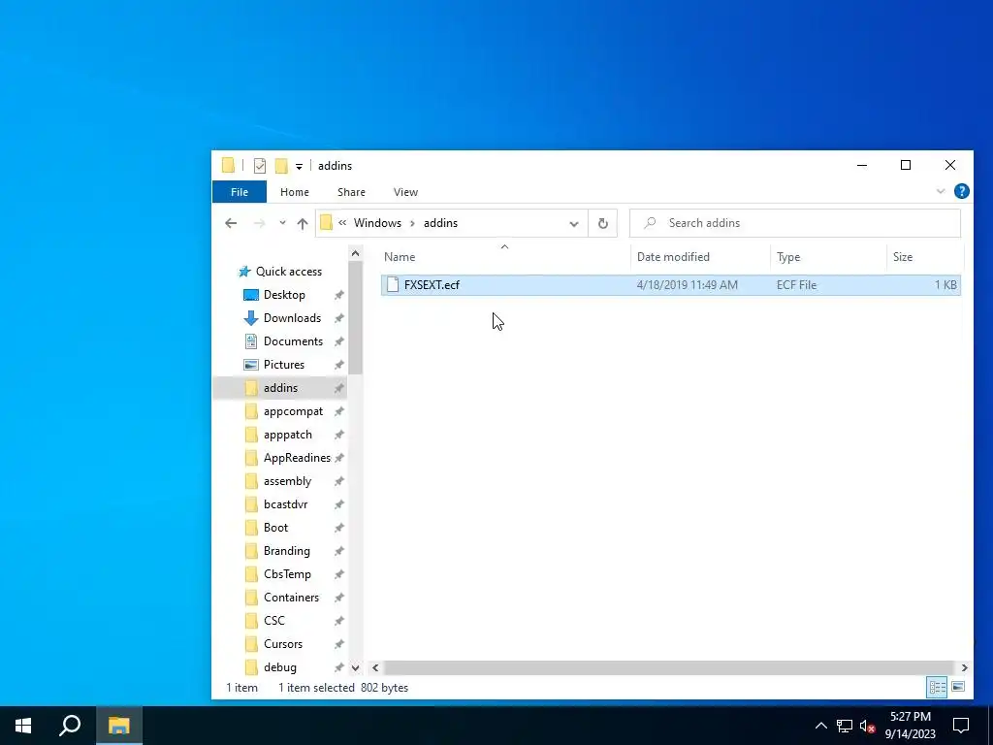Sort by Date modified column header
993x745 pixels.
[673, 256]
